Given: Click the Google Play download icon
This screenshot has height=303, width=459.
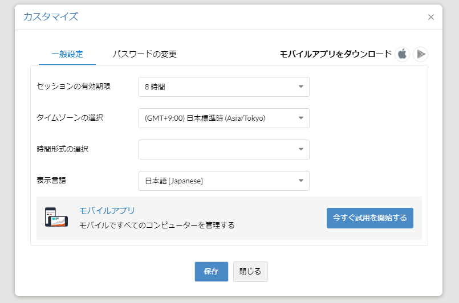Looking at the screenshot, I should tap(421, 54).
